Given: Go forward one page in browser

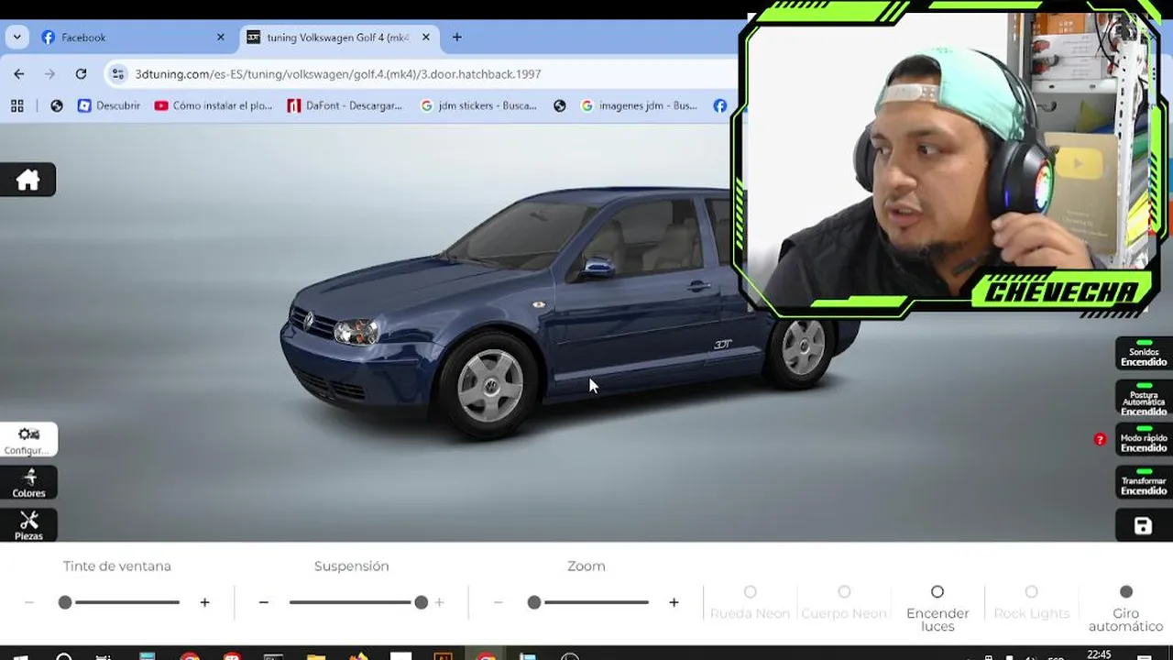Looking at the screenshot, I should pyautogui.click(x=50, y=73).
